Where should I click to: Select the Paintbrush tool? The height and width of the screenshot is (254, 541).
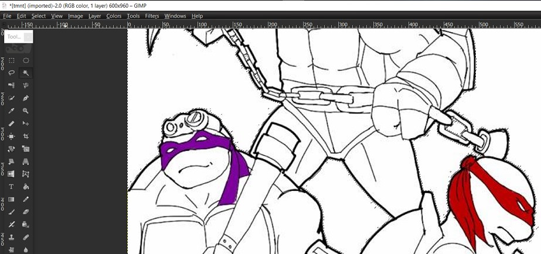11,212
